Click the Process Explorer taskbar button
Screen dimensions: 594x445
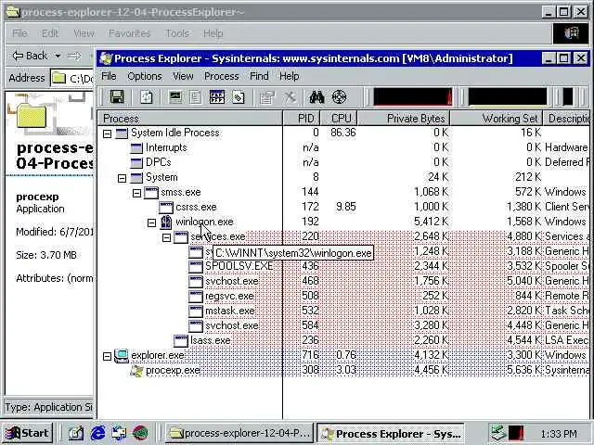tap(390, 433)
